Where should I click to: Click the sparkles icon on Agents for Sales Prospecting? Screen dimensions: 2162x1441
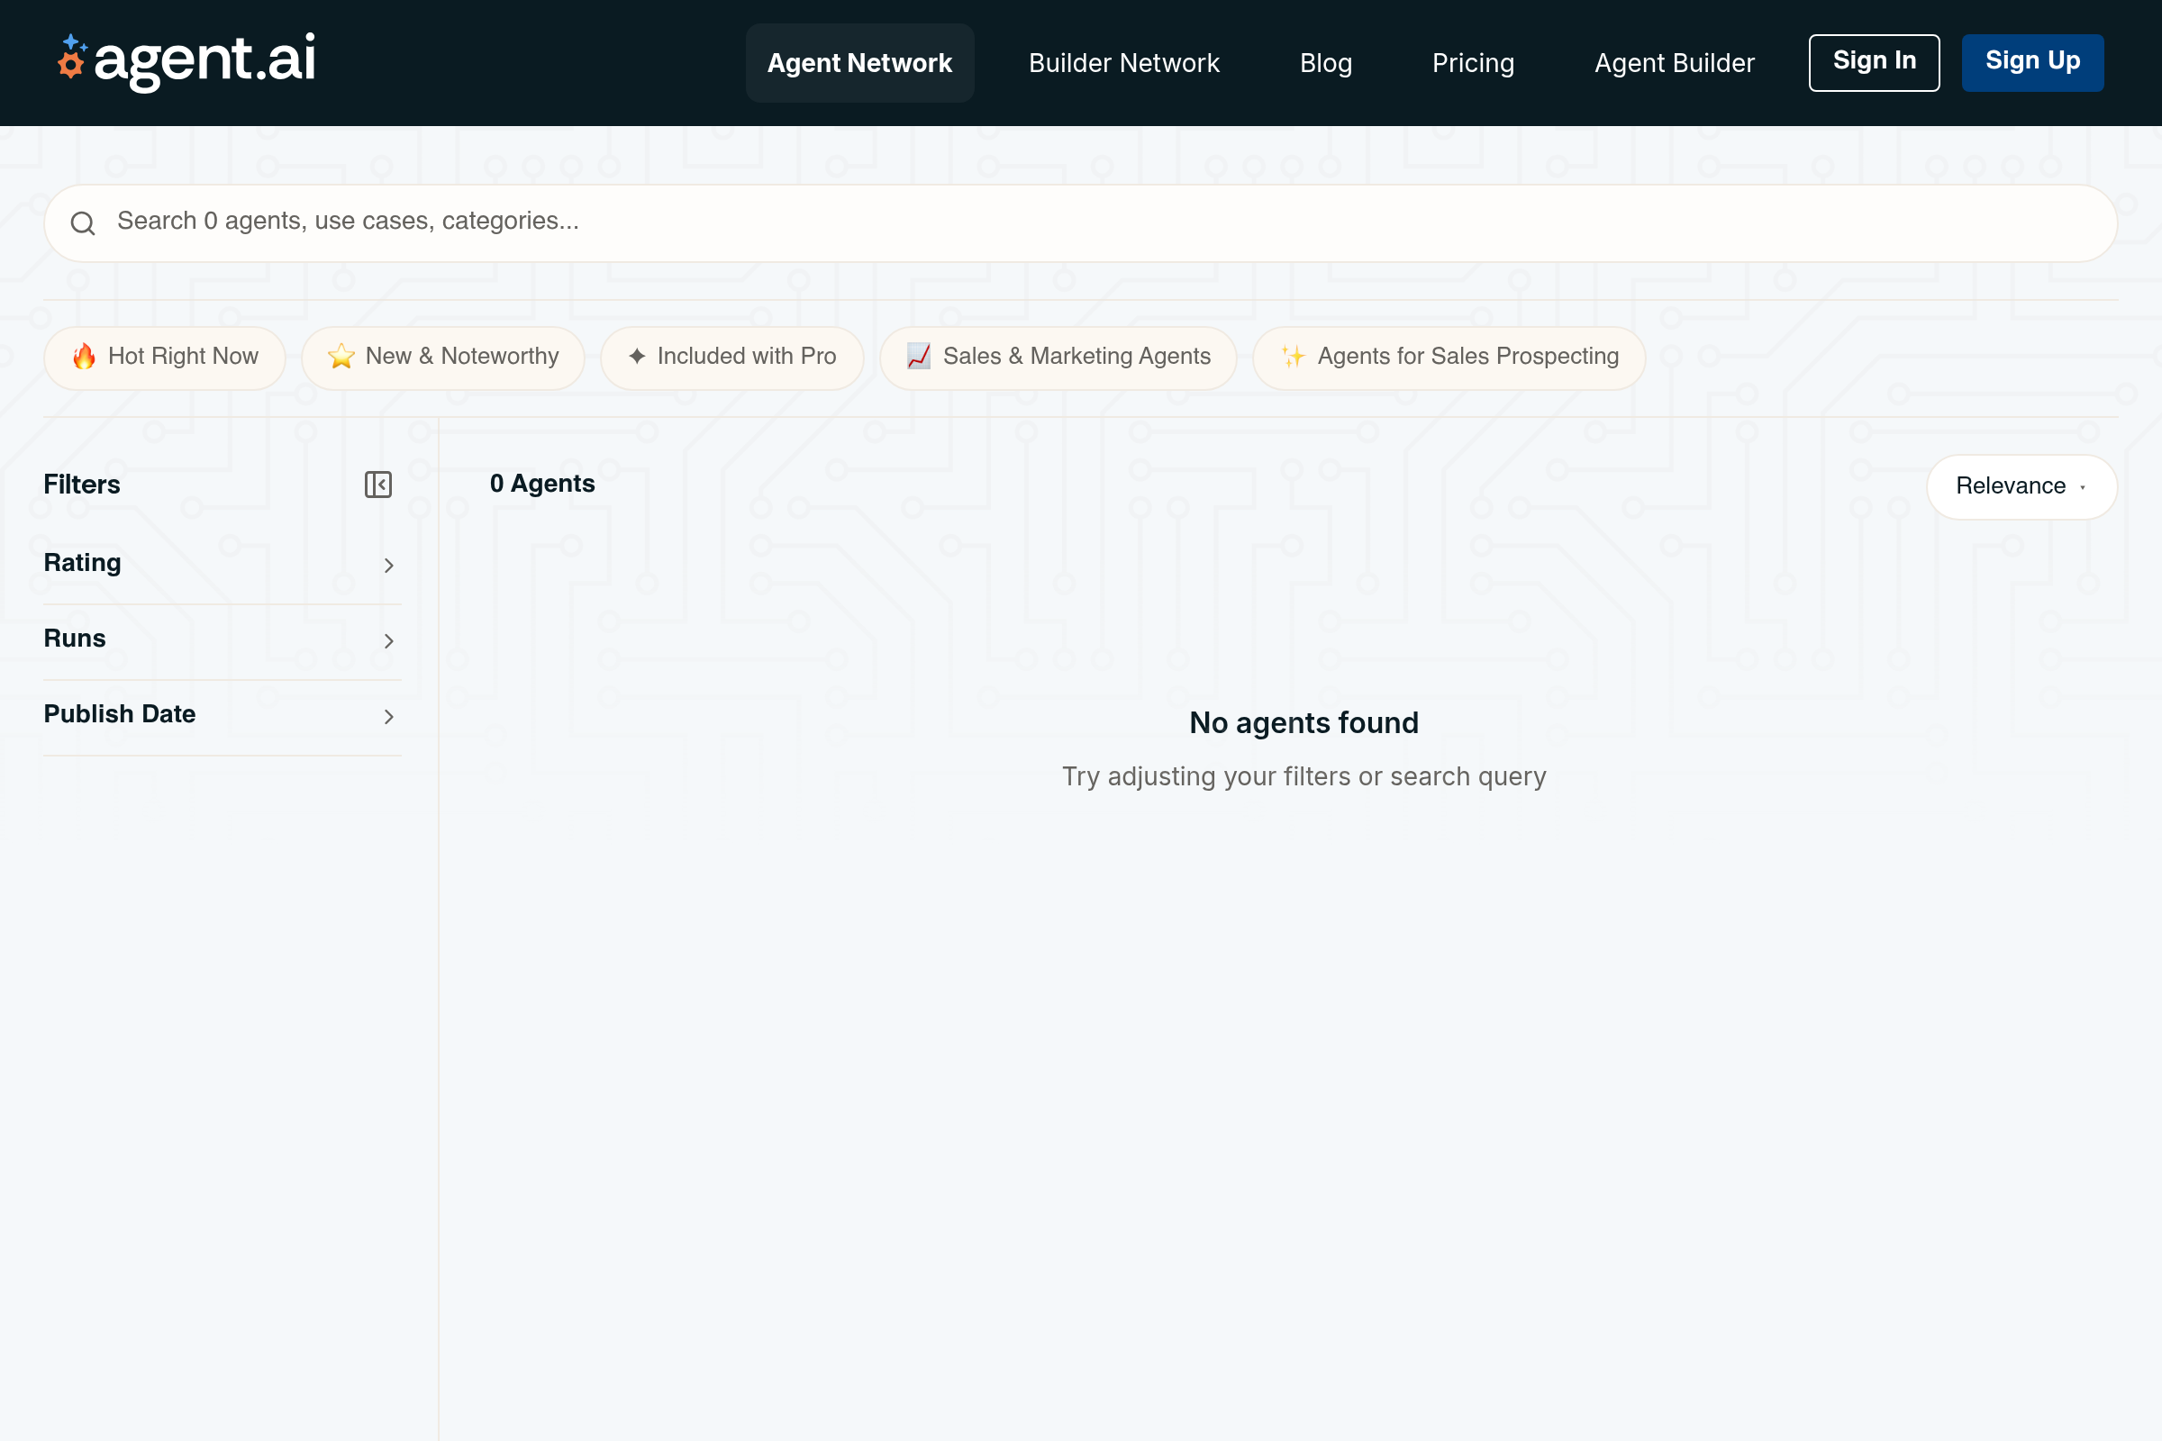pos(1294,357)
